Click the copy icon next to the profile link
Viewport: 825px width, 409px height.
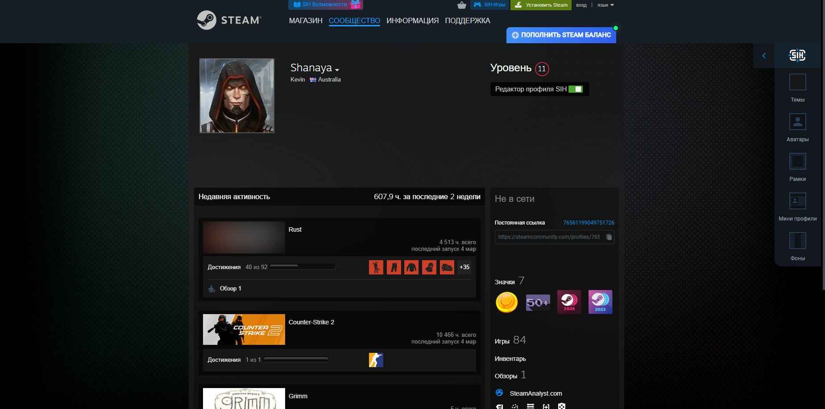tap(609, 237)
